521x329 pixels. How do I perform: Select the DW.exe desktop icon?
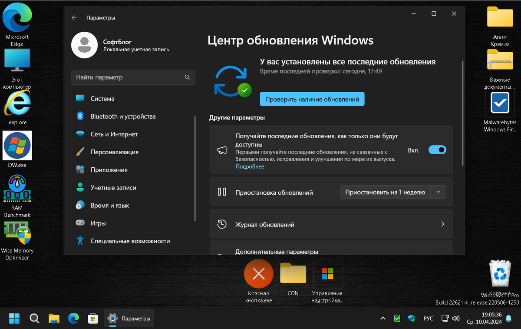pyautogui.click(x=17, y=150)
